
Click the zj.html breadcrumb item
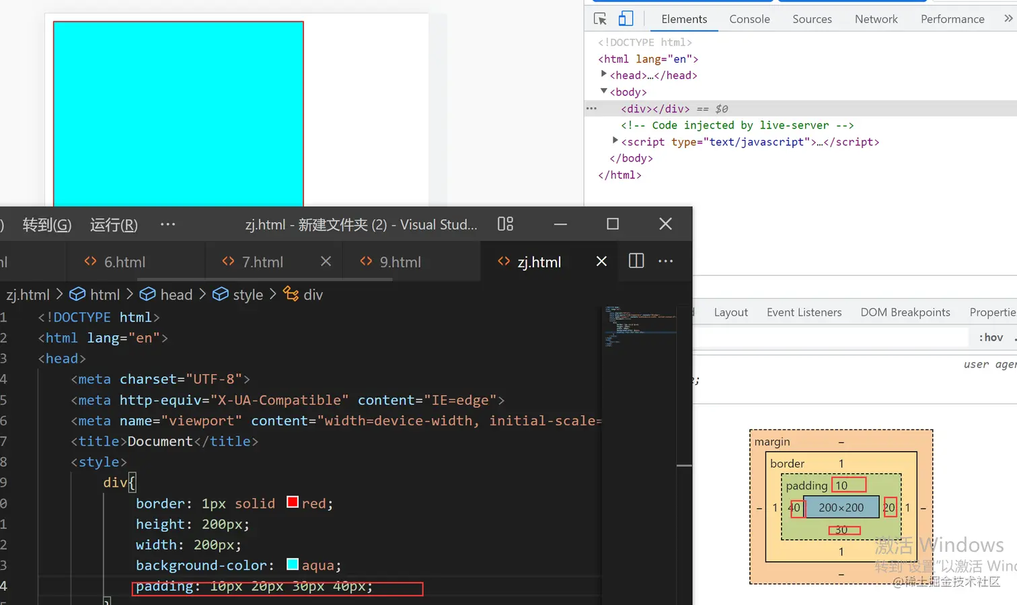pyautogui.click(x=28, y=295)
